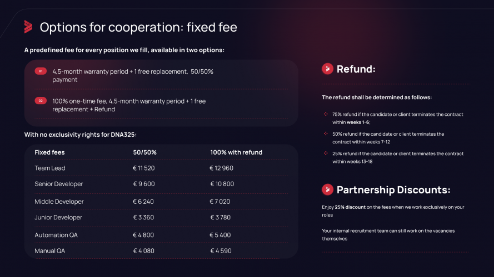Click the "Team Lead" row label
The width and height of the screenshot is (494, 277).
point(50,168)
